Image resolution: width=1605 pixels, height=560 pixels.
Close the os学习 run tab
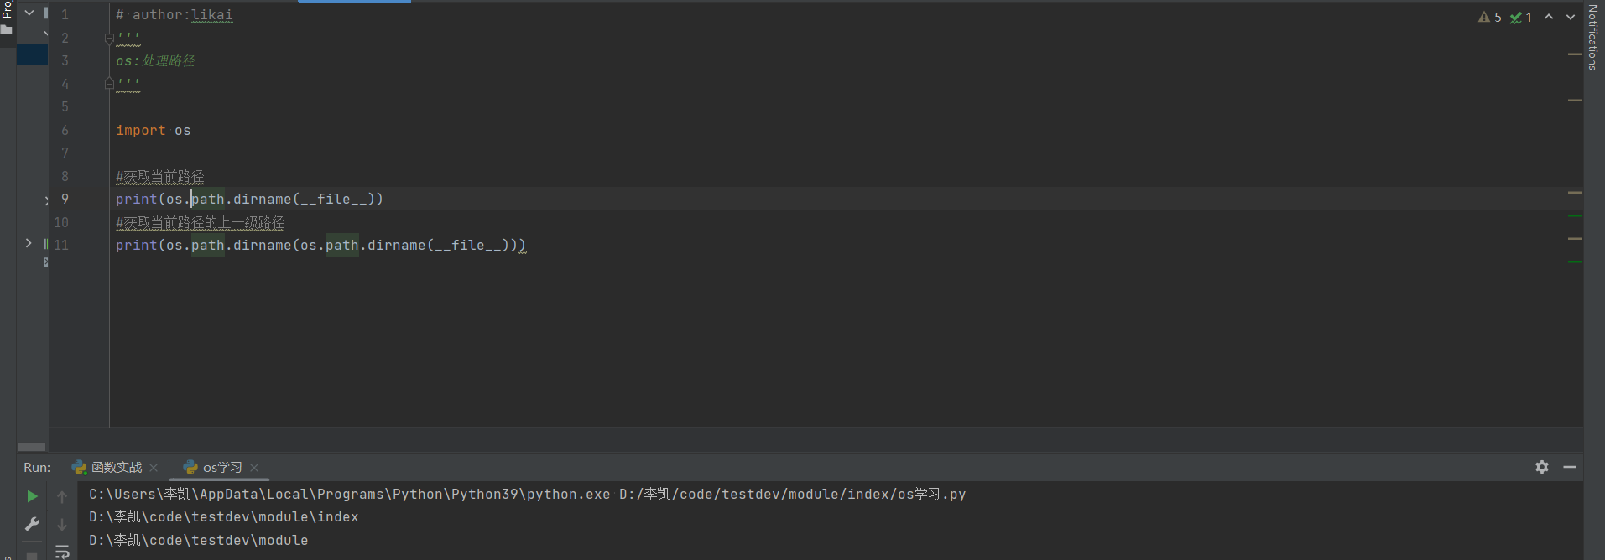(x=254, y=468)
